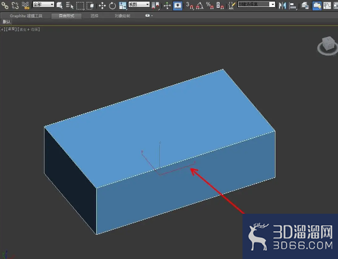The width and height of the screenshot is (338, 259).
Task: Open the viewport shading label menu
Action: 29,29
